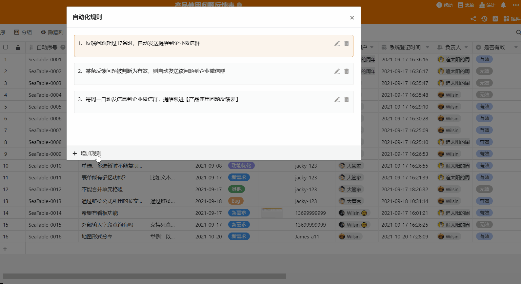The image size is (521, 284).
Task: Click 有效 status in row 1
Action: click(x=484, y=59)
